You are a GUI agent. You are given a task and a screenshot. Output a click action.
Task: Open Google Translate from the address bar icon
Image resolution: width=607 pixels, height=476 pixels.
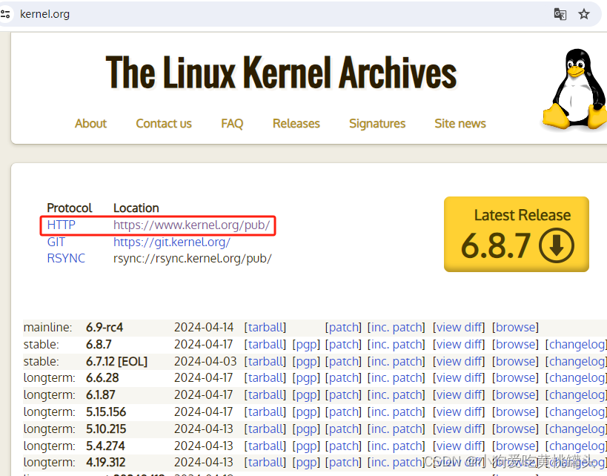(560, 14)
